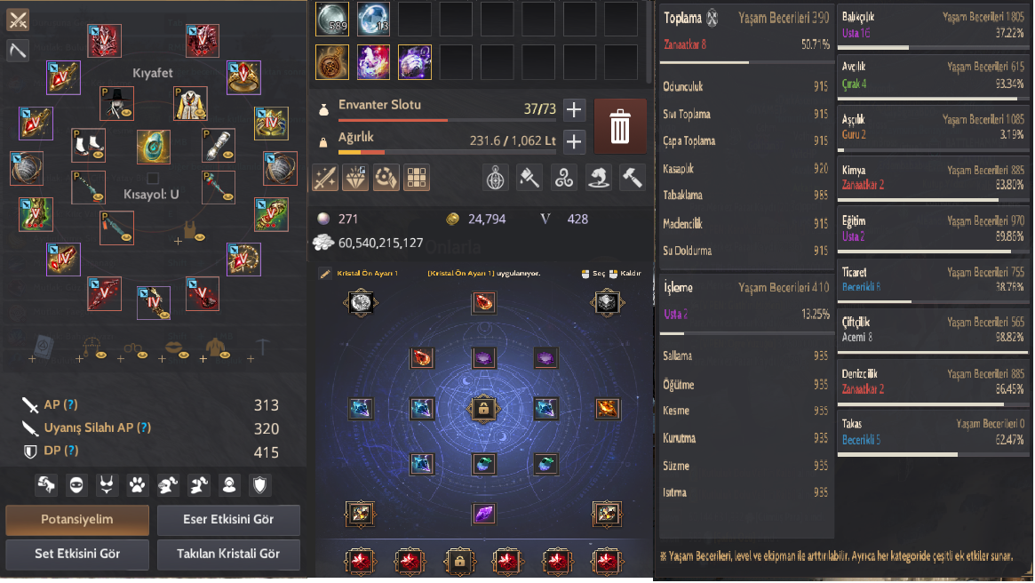Viewport: 1035px width, 583px height.
Task: Click the pencil icon beside Kristal Ön Ayarı 1
Action: [325, 274]
